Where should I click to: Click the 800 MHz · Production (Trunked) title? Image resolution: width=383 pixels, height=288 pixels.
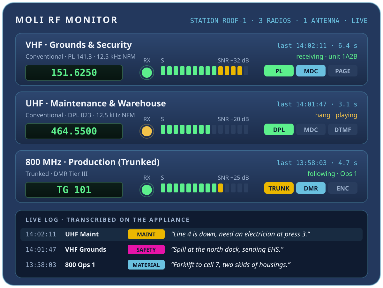pyautogui.click(x=93, y=162)
